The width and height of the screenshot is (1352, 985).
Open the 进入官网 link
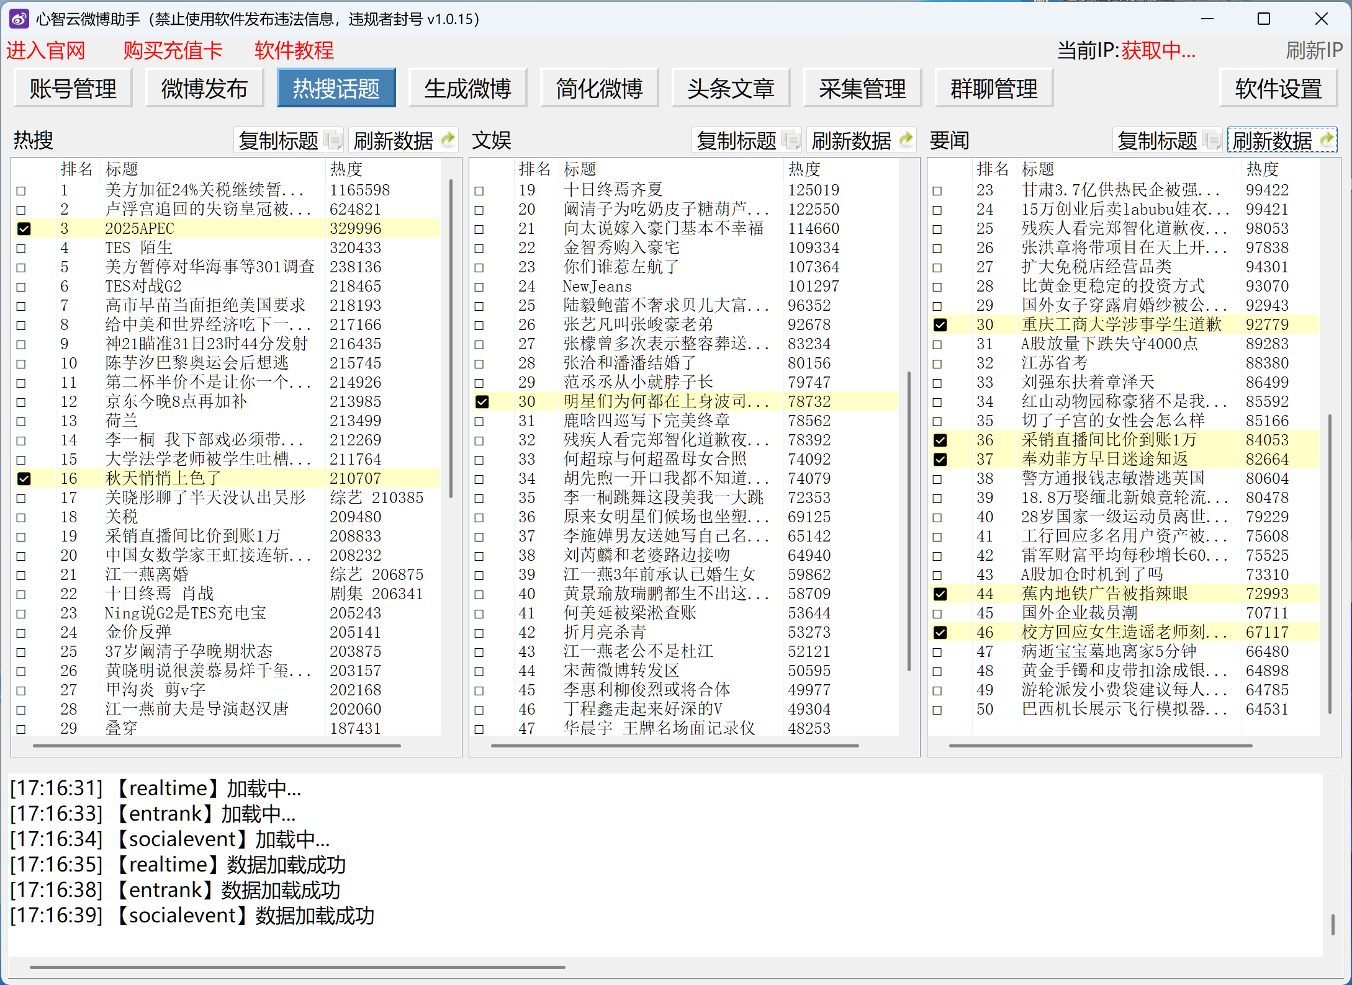(x=46, y=51)
